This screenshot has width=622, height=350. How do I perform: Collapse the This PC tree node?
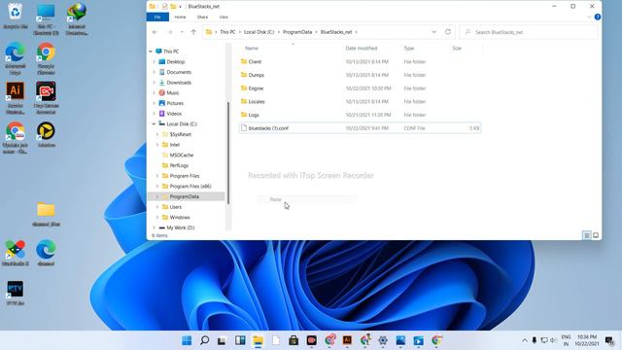(151, 52)
